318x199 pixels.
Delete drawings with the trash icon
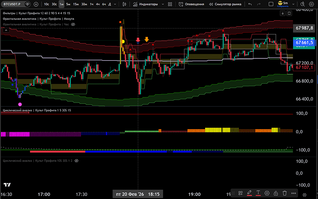(285, 193)
